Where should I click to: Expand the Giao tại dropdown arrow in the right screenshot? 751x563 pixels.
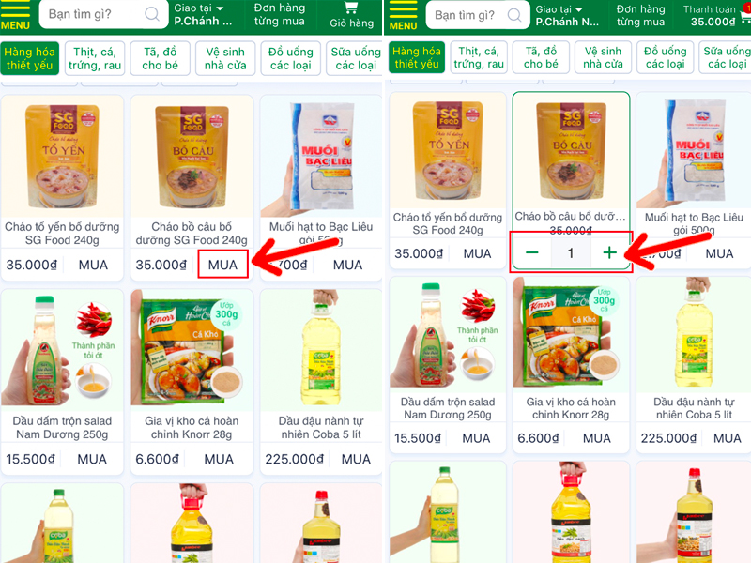pyautogui.click(x=578, y=9)
